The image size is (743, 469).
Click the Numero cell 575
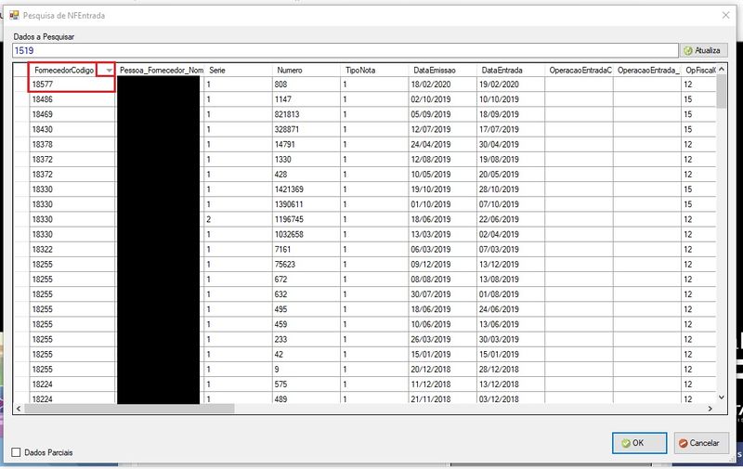click(x=306, y=384)
